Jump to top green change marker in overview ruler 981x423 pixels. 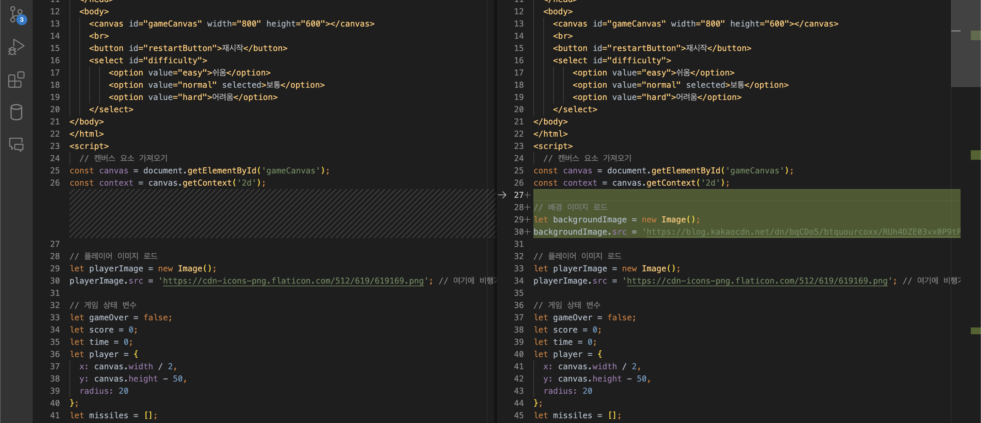click(x=976, y=36)
